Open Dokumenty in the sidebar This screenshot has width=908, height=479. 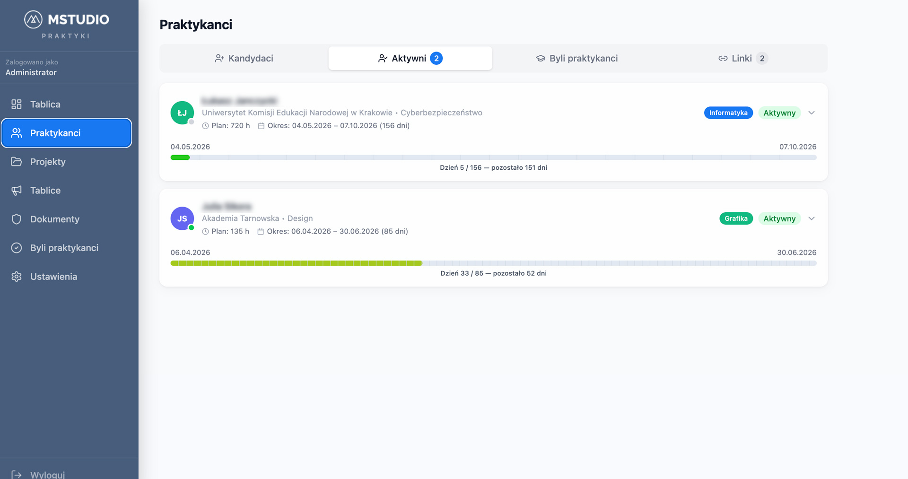(66, 219)
